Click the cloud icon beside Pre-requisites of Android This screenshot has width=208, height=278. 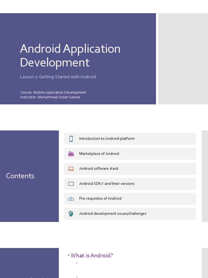coord(71,199)
